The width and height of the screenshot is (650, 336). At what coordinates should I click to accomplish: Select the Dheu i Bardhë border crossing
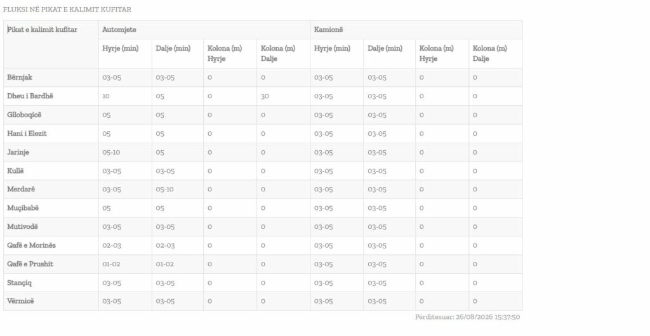tap(30, 96)
